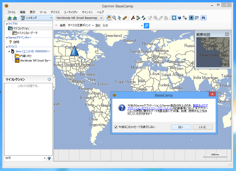Click the gear icon beside マイコレクション
This screenshot has width=236, height=171.
click(49, 79)
